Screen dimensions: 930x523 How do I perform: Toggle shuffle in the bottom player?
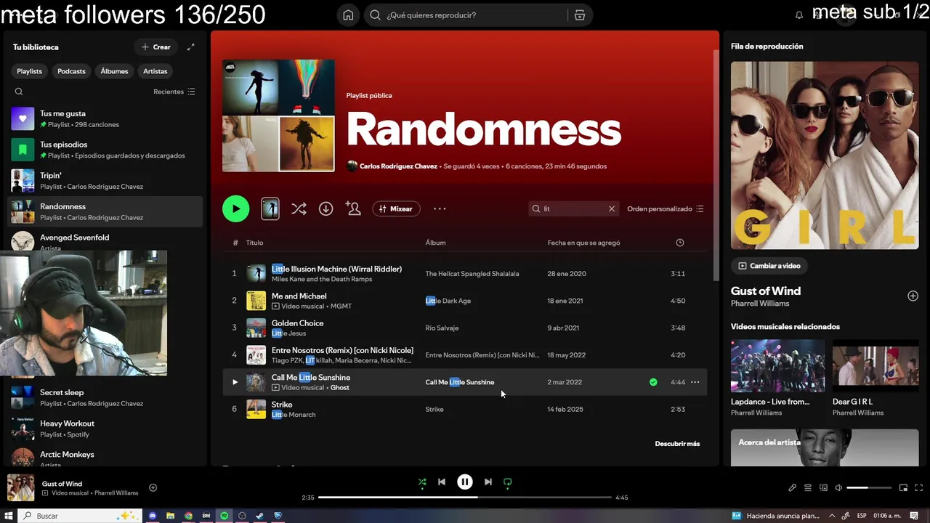pyautogui.click(x=422, y=482)
